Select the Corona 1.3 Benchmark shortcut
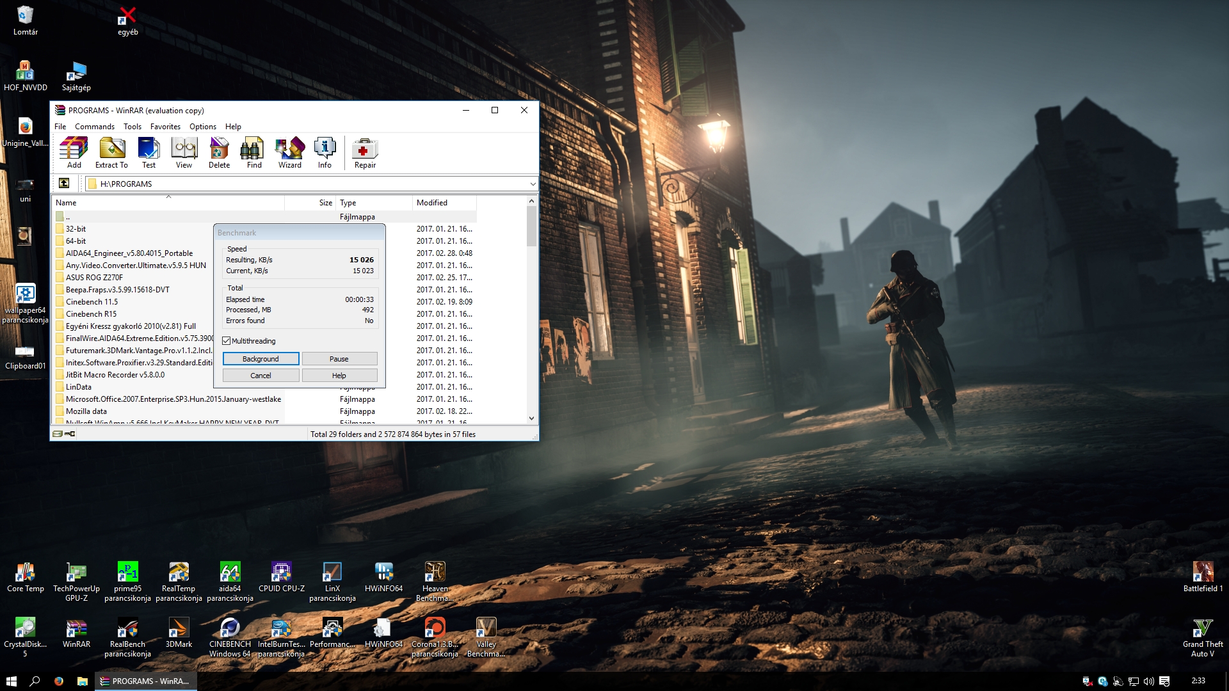The height and width of the screenshot is (691, 1229). pos(435,637)
